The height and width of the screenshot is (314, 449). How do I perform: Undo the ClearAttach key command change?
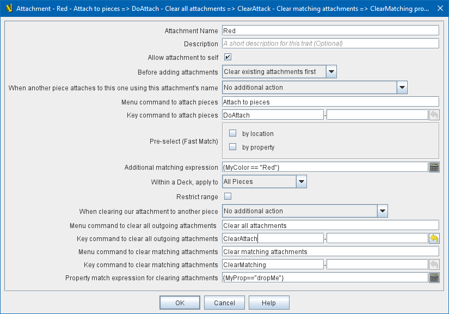click(x=434, y=238)
